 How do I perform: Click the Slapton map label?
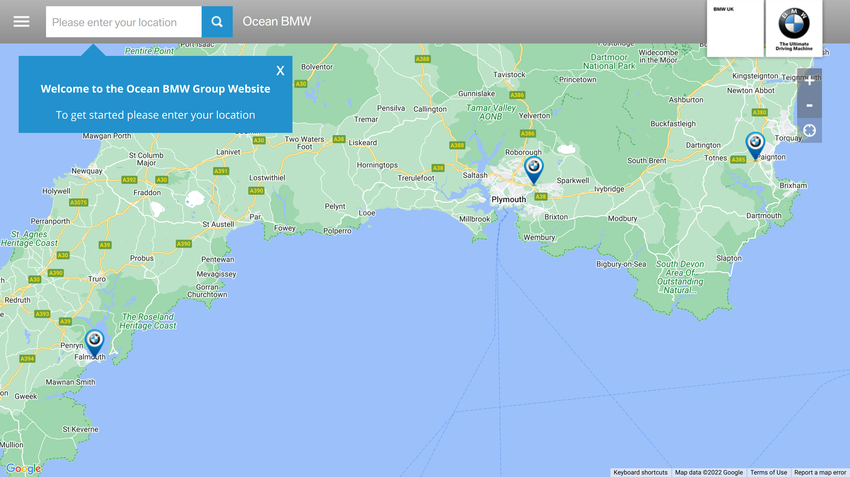tap(729, 258)
